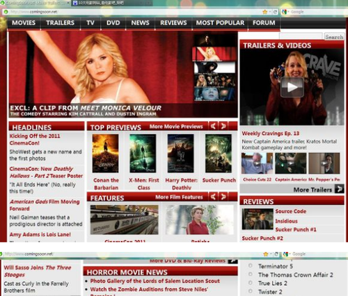Viewport: 348px width, 296px height.
Task: Focus the site search input field
Action: pos(301,36)
